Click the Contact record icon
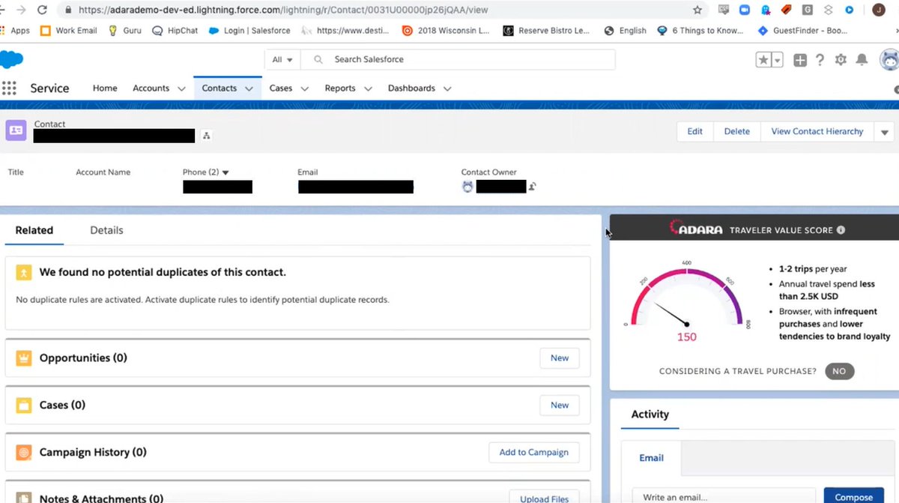The image size is (899, 503). point(16,130)
